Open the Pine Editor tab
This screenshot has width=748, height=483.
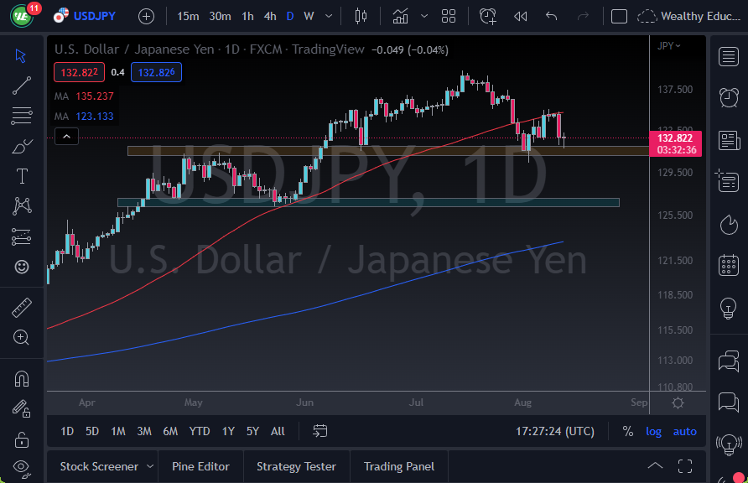coord(200,466)
